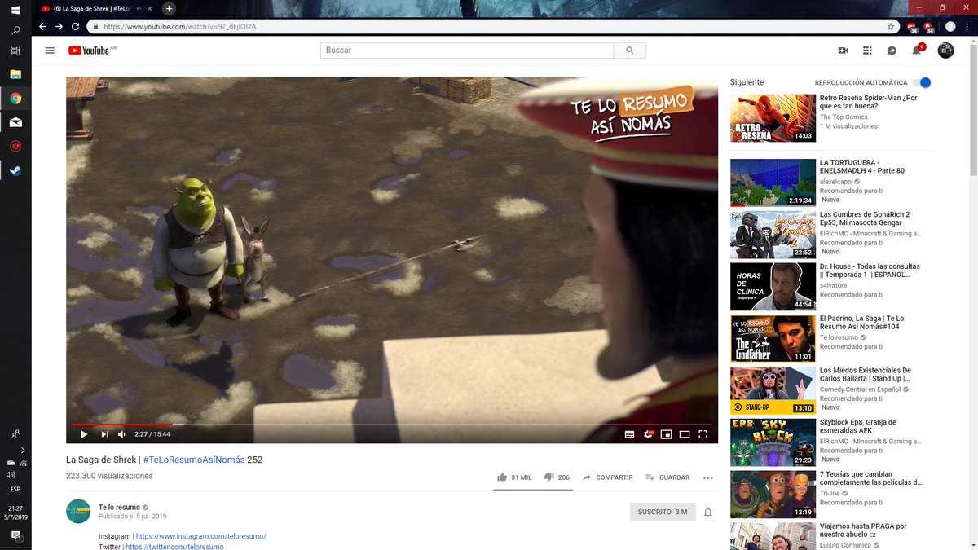
Task: Open Windows taskbar search
Action: coord(15,30)
